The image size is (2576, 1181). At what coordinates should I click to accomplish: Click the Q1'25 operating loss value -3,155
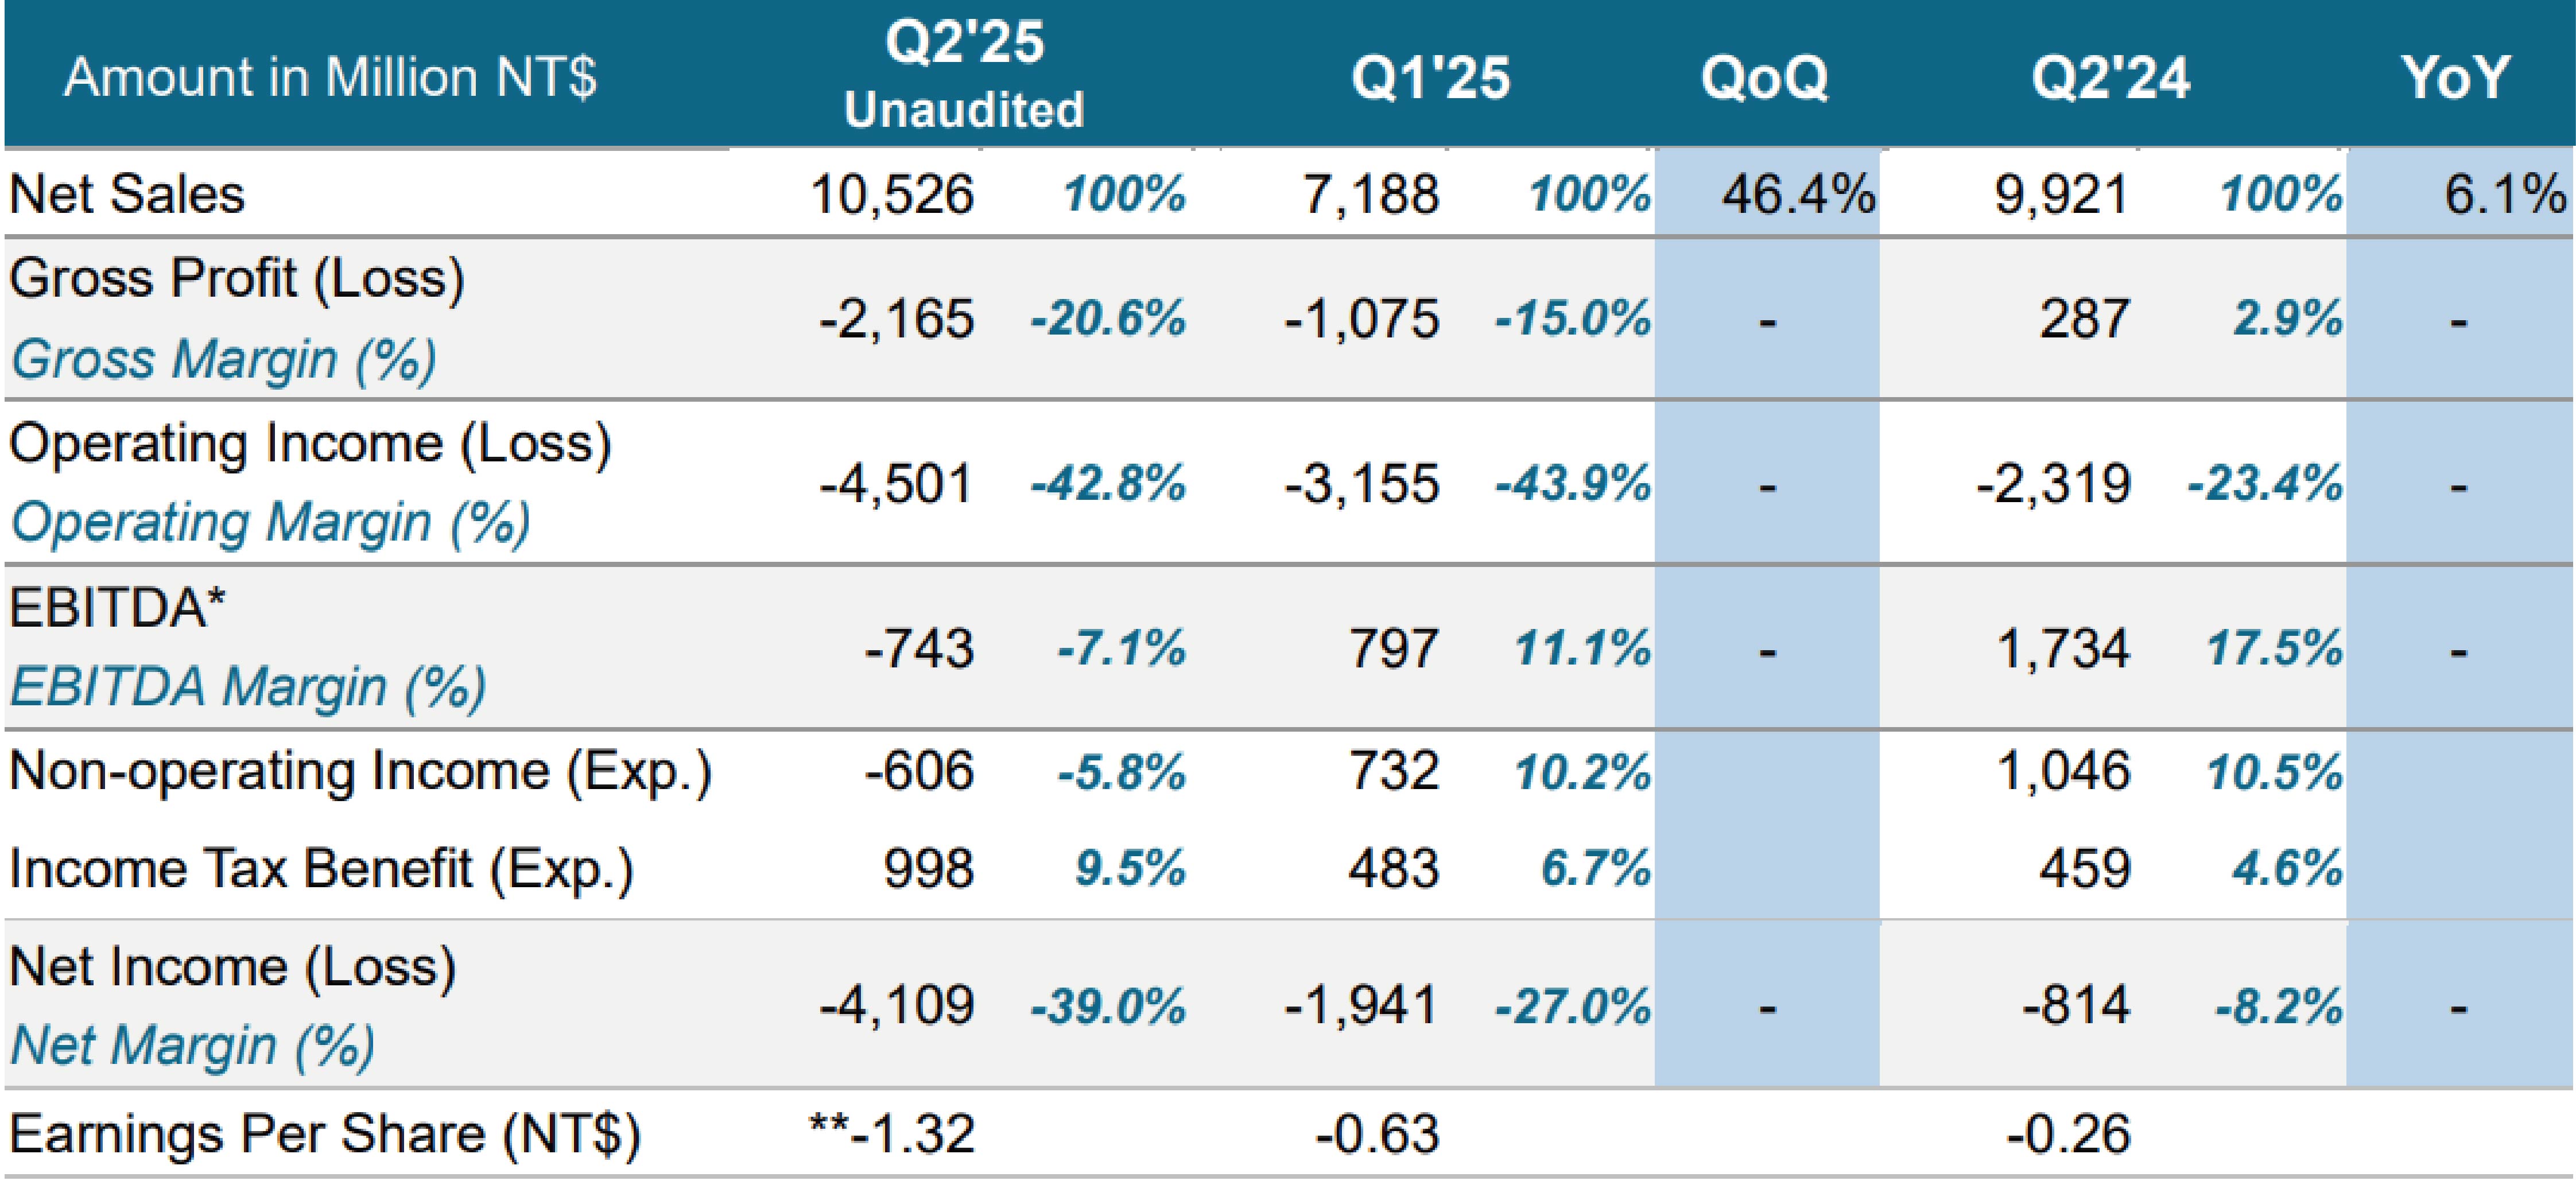tap(1362, 484)
